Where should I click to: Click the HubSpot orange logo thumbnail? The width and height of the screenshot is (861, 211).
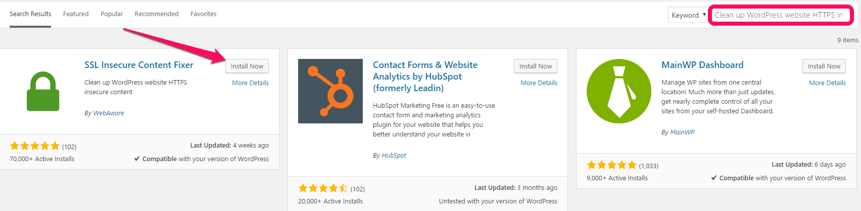(330, 91)
